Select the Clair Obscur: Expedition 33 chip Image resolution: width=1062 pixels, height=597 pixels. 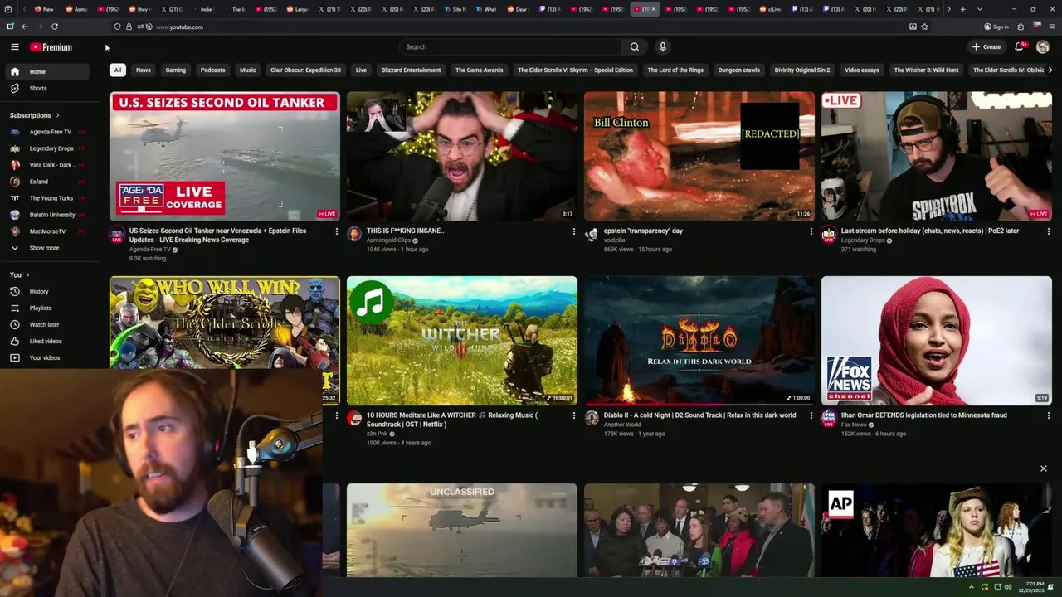click(305, 70)
